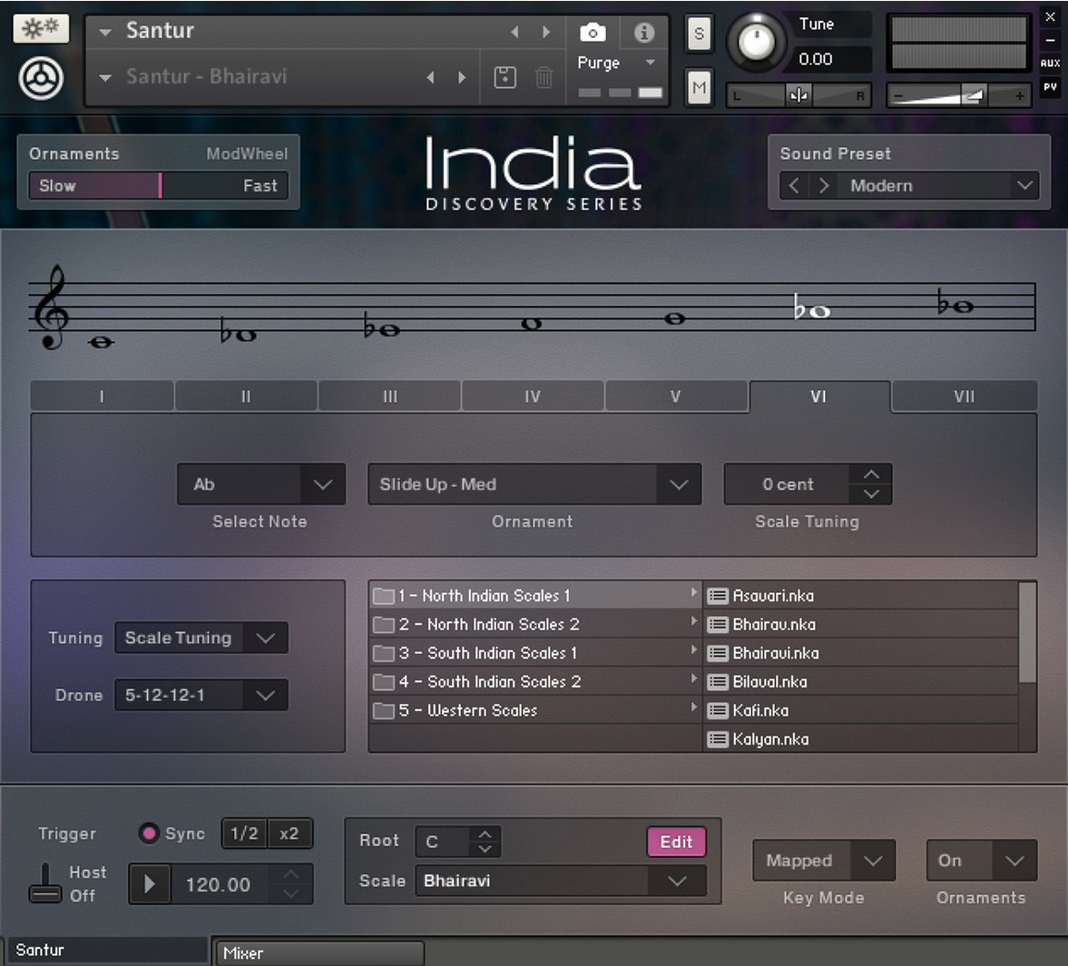1068x966 pixels.
Task: Open the Tuning Scale Tuning dropdown
Action: 201,638
